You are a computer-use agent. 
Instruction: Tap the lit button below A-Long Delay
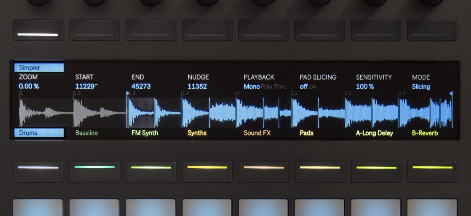(376, 172)
